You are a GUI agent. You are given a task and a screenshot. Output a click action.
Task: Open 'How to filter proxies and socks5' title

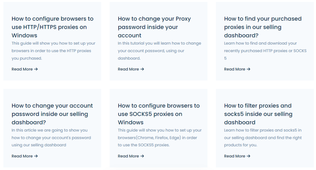pos(258,114)
